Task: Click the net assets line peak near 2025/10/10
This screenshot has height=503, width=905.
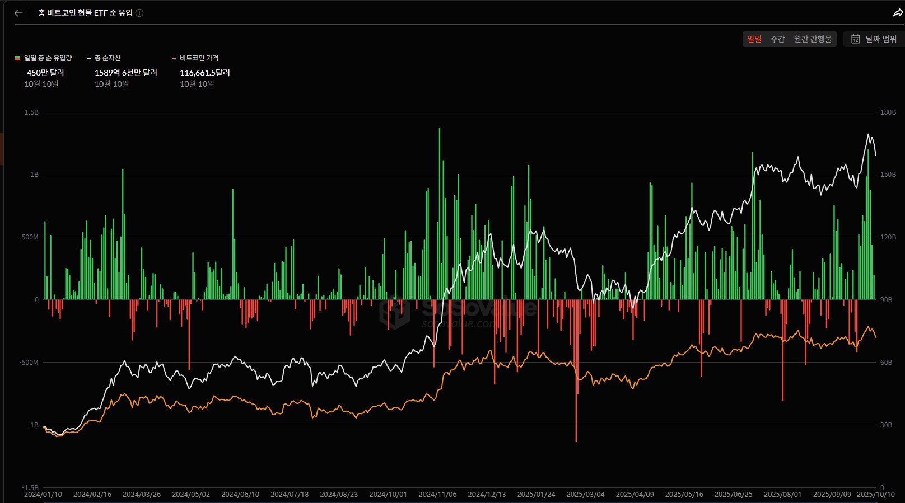Action: point(869,134)
